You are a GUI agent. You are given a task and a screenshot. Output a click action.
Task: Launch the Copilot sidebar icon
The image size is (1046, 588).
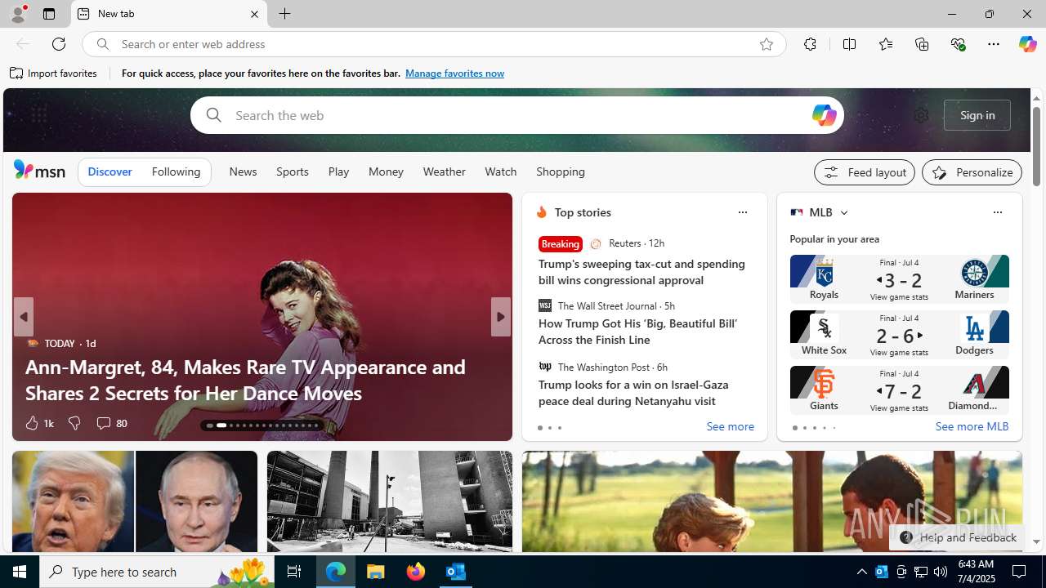click(x=1027, y=44)
